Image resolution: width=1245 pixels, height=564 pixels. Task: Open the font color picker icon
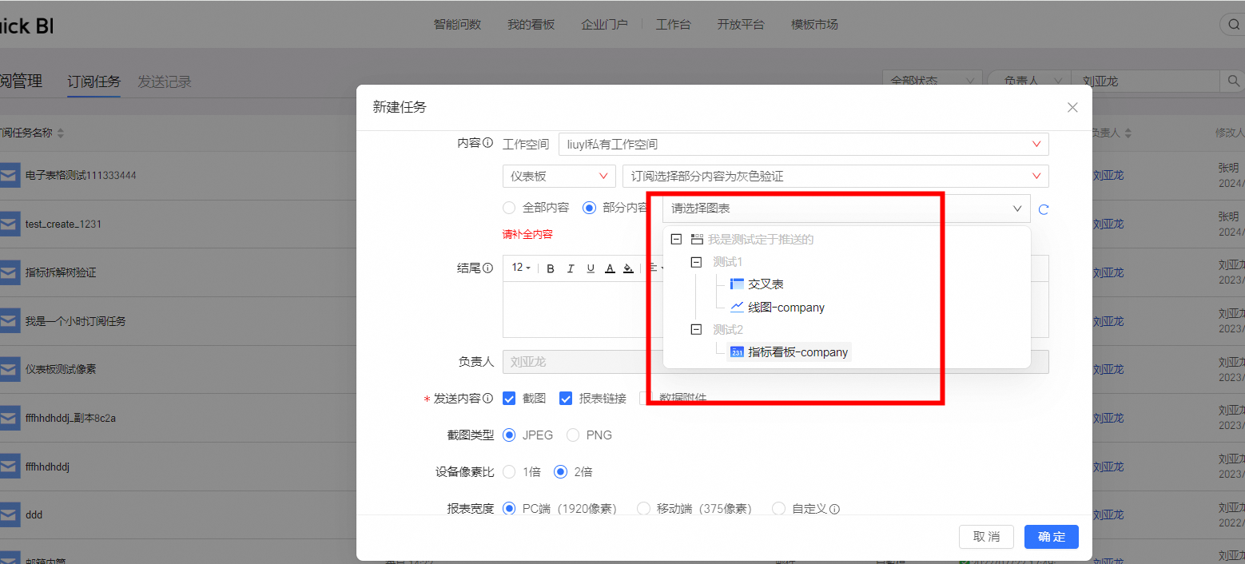click(x=610, y=268)
